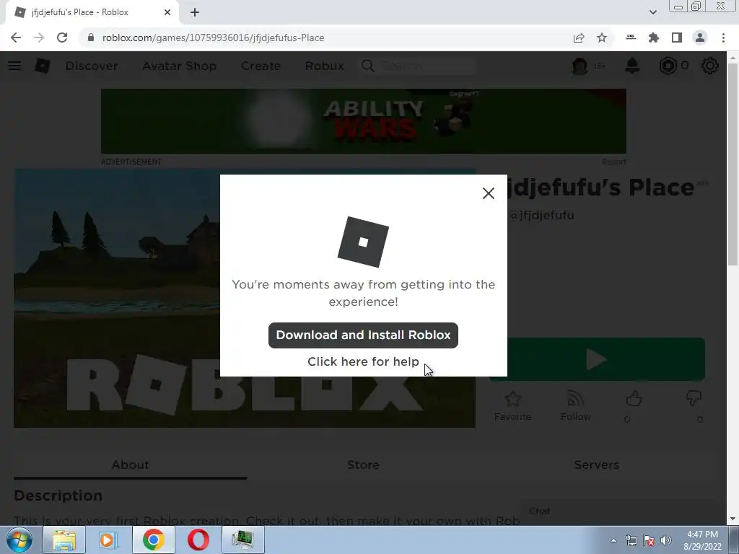
Task: View site security lock information
Action: coord(91,38)
